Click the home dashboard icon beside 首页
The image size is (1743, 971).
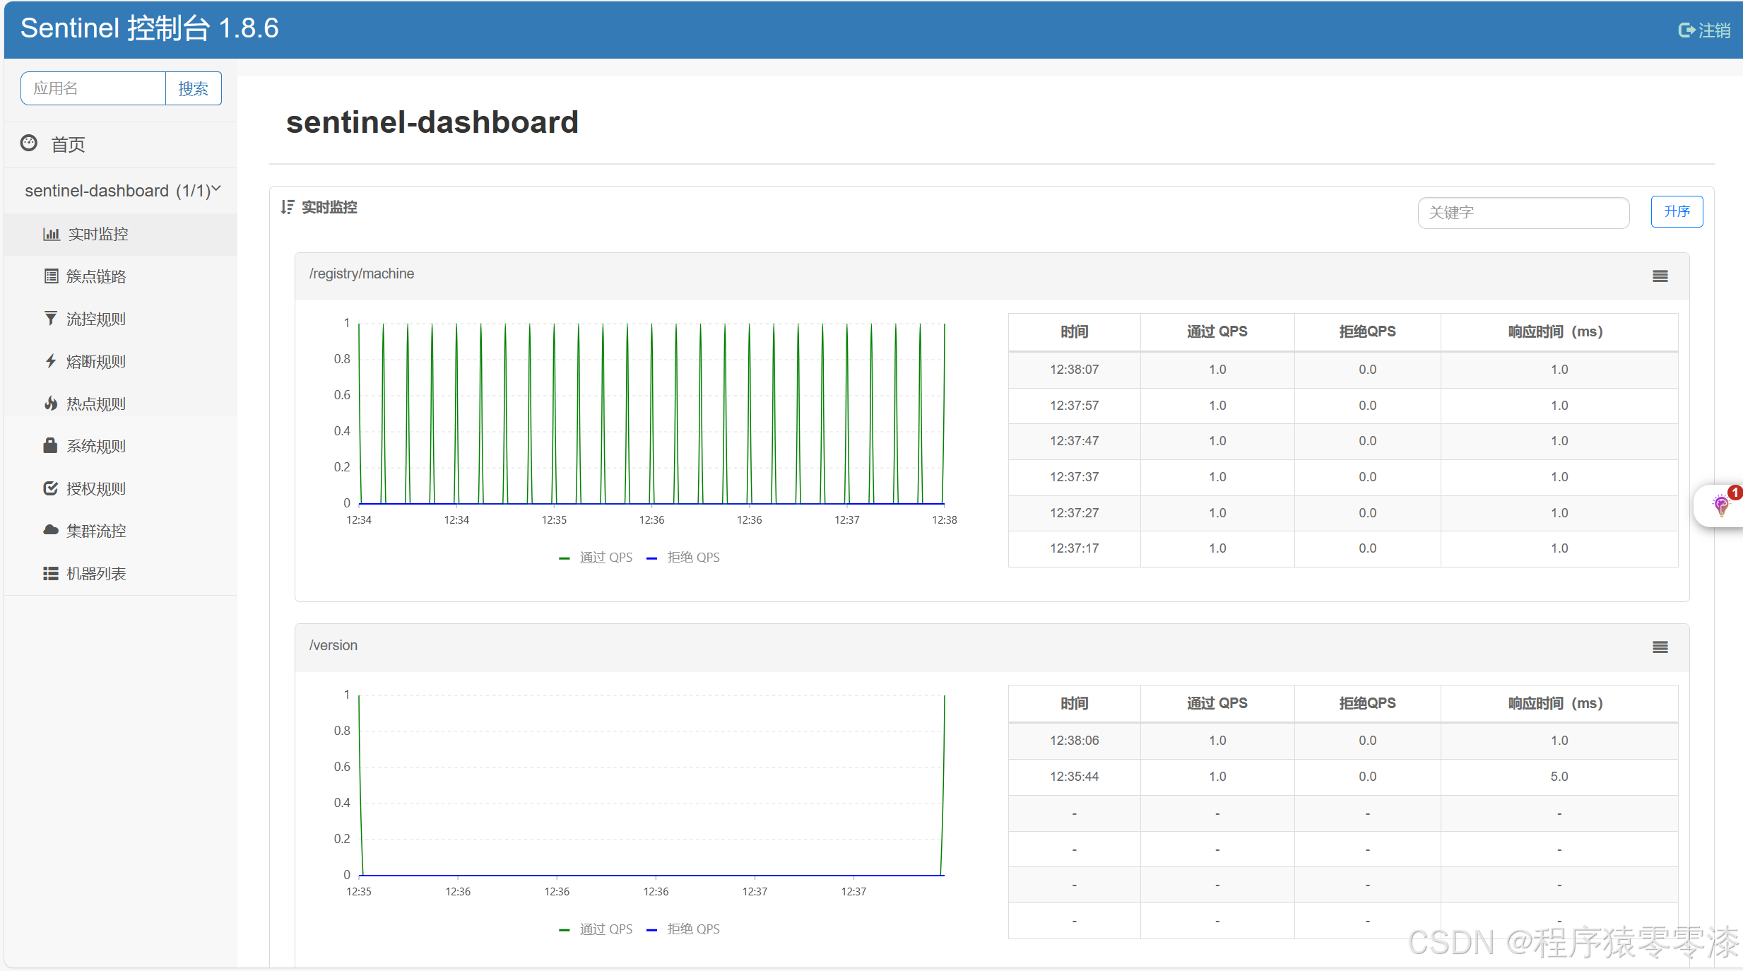pyautogui.click(x=29, y=143)
